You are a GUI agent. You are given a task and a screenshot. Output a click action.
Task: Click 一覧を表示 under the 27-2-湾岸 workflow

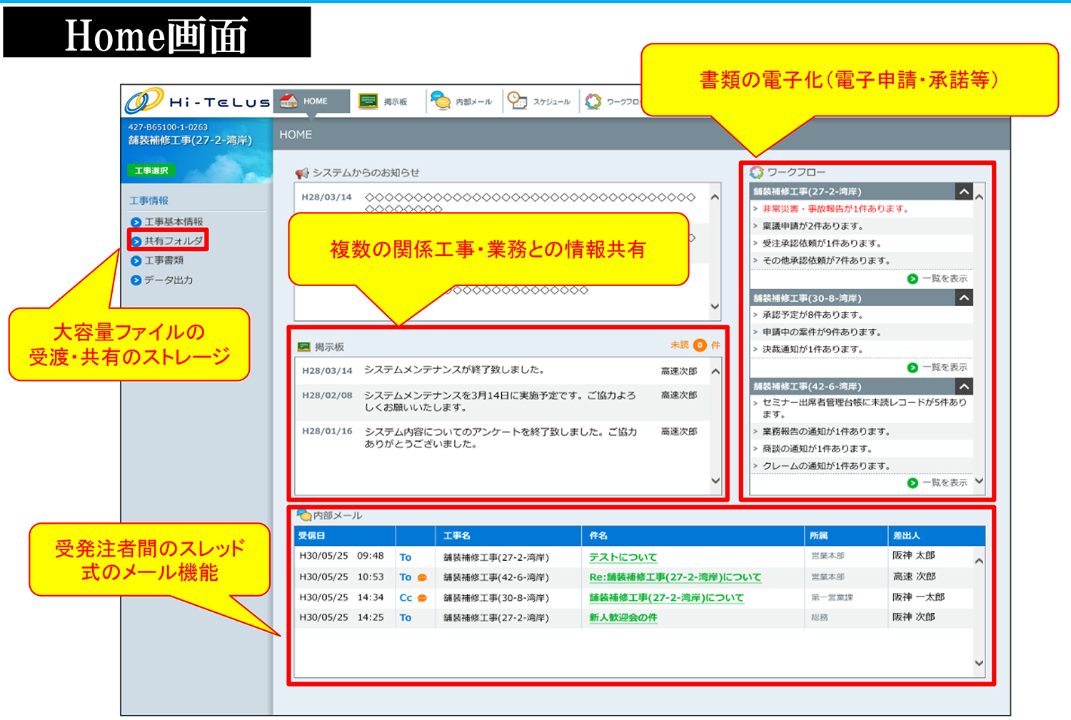coord(944,278)
